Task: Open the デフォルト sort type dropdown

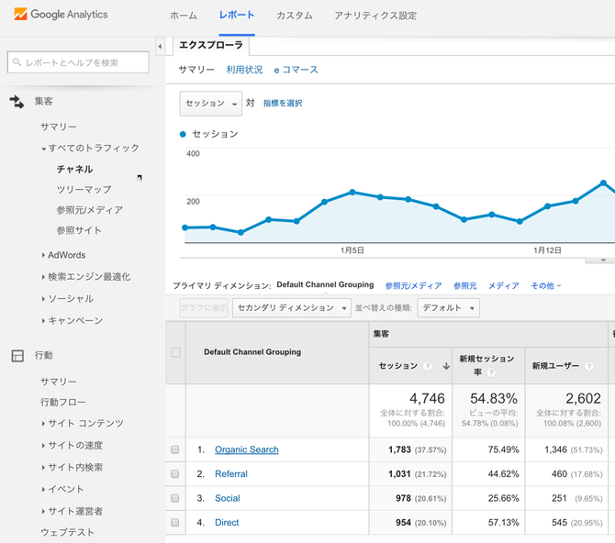Action: (448, 308)
